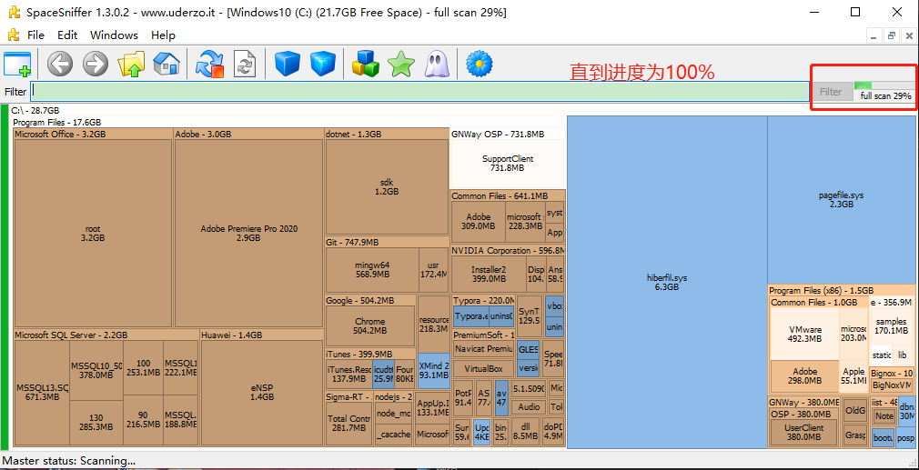This screenshot has width=919, height=470.
Task: Click the blue flower donate icon
Action: pos(480,64)
